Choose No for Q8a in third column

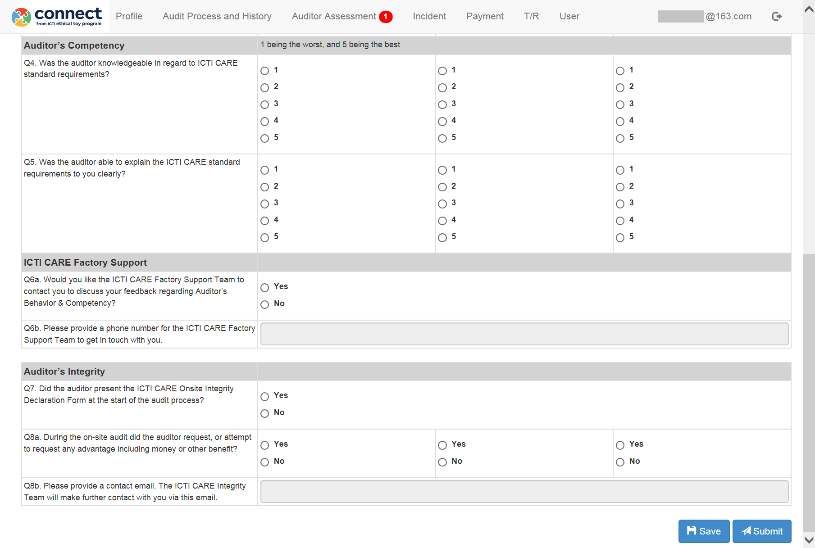620,462
